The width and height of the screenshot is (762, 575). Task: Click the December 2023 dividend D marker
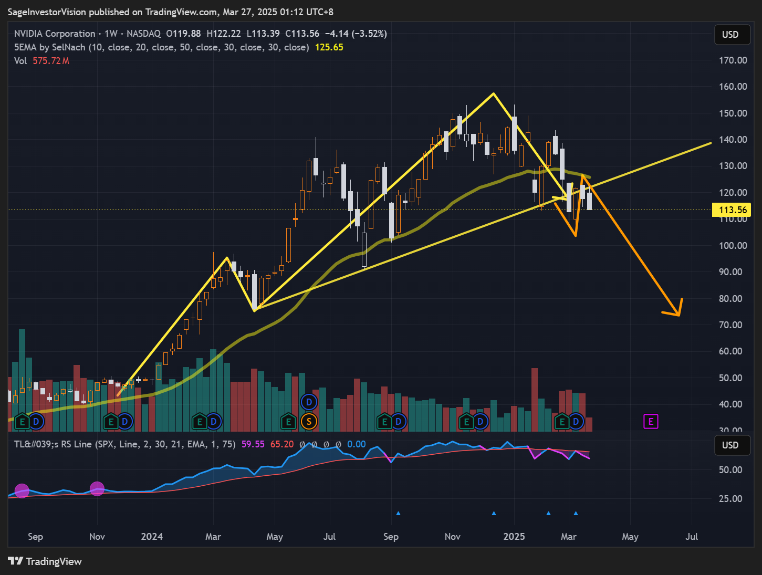click(x=125, y=421)
